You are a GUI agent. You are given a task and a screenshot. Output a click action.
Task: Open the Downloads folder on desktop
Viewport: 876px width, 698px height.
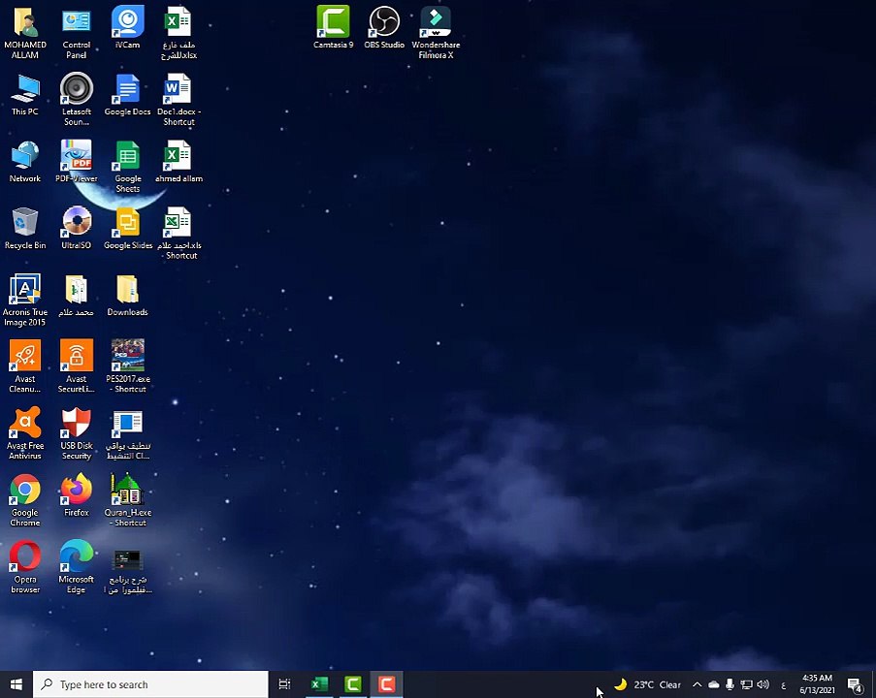coord(127,296)
